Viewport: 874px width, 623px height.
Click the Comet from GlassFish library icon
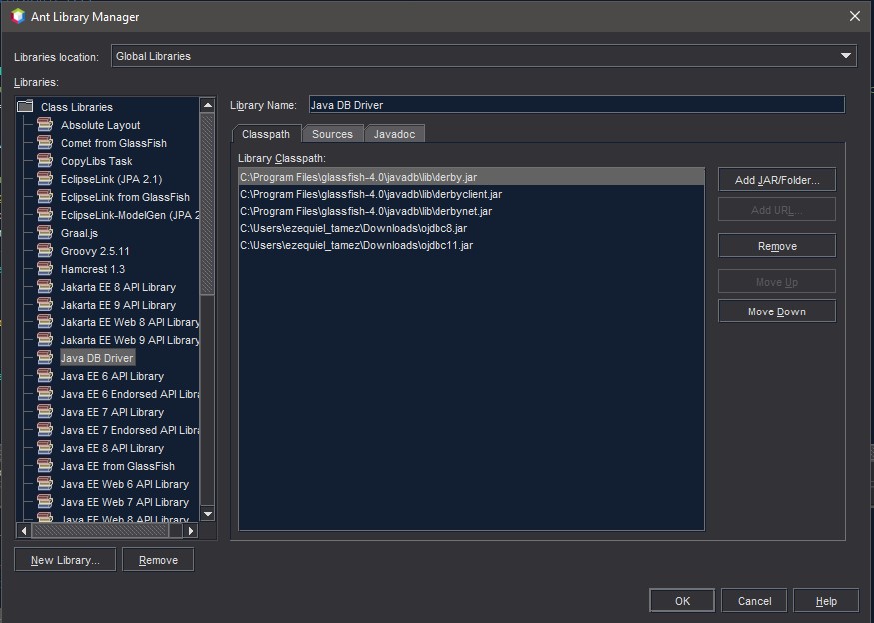point(45,142)
